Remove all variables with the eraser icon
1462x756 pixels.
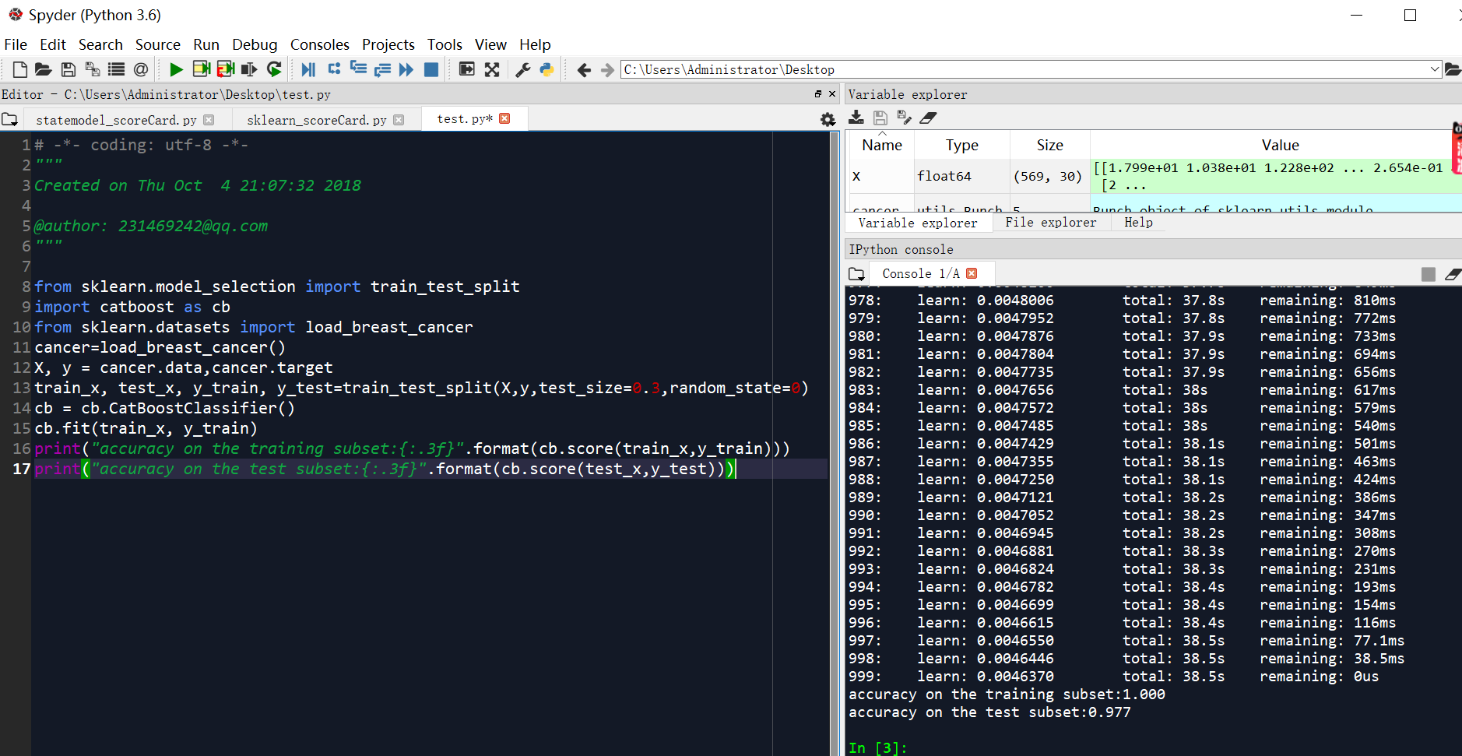pos(928,118)
